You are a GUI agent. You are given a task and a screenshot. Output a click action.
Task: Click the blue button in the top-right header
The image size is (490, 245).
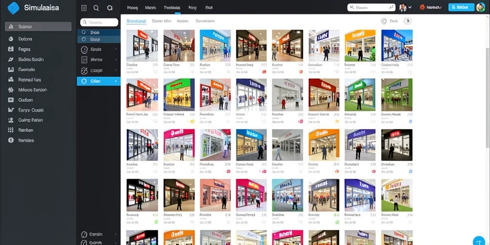[461, 7]
